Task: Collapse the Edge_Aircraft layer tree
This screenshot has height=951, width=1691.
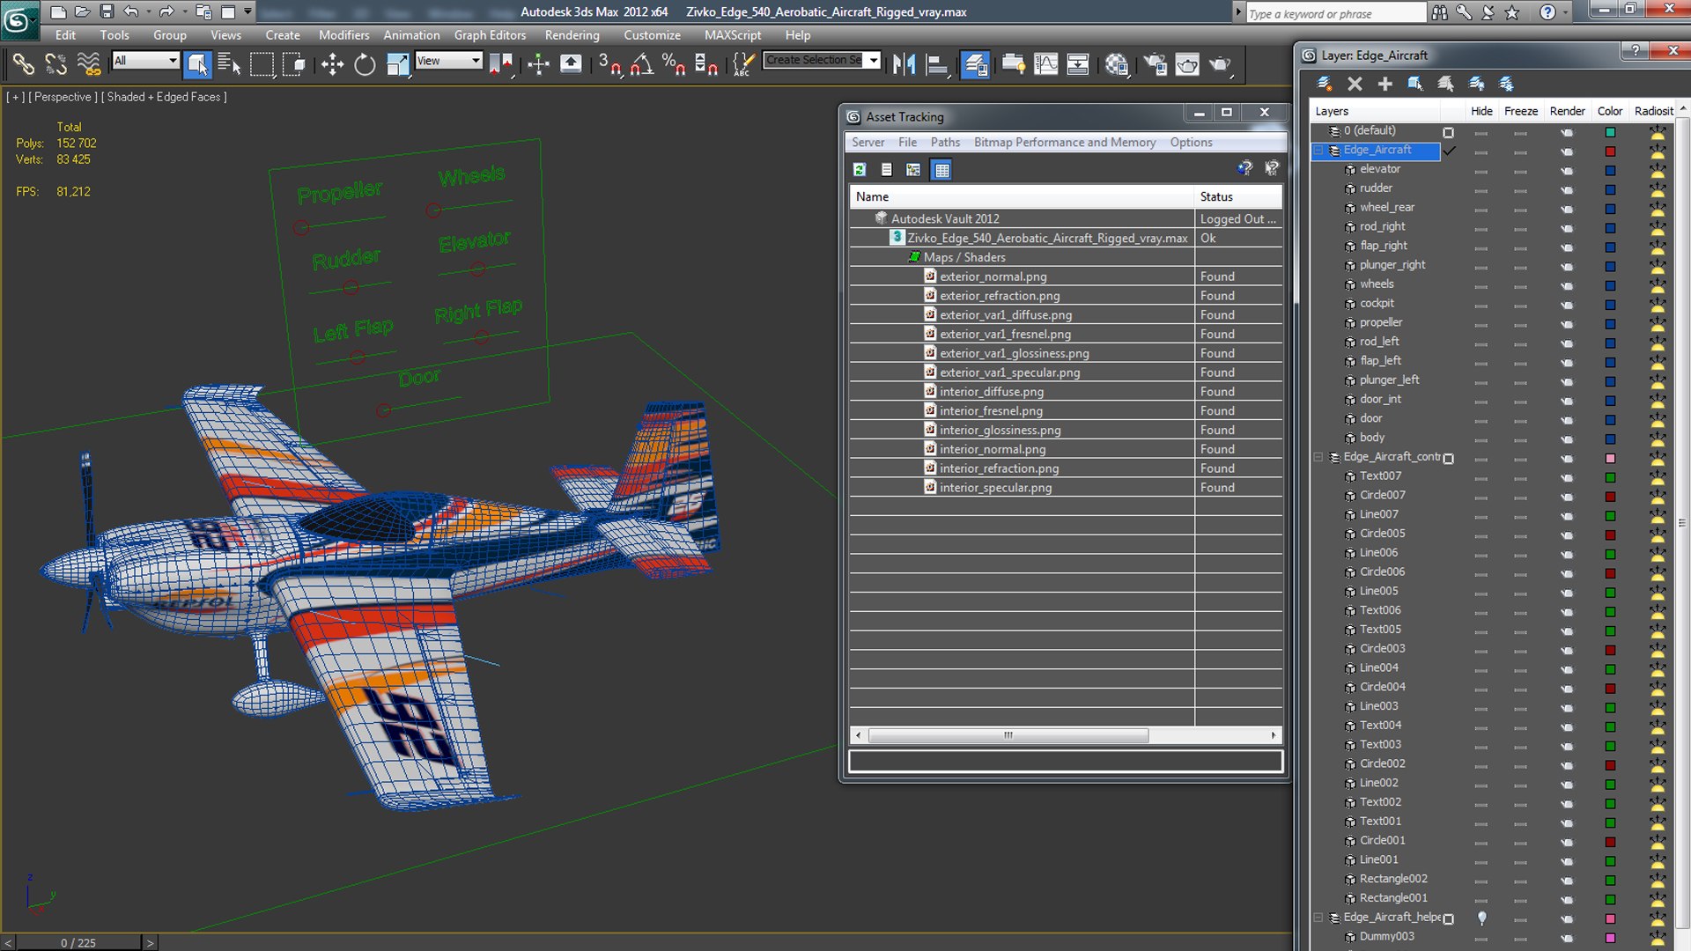Action: point(1318,151)
